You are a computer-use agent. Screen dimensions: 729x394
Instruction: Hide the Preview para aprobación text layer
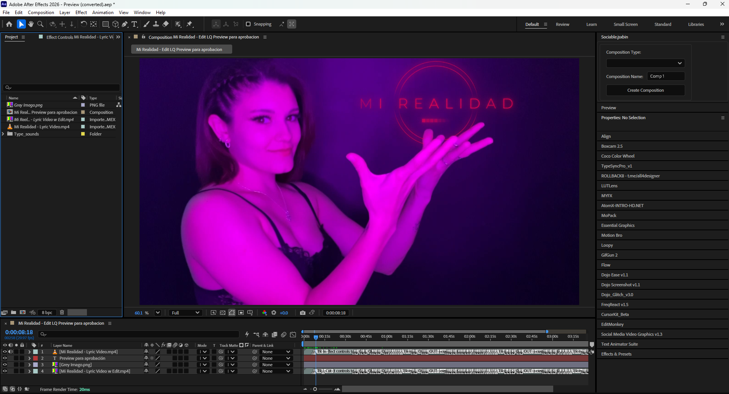pyautogui.click(x=5, y=358)
